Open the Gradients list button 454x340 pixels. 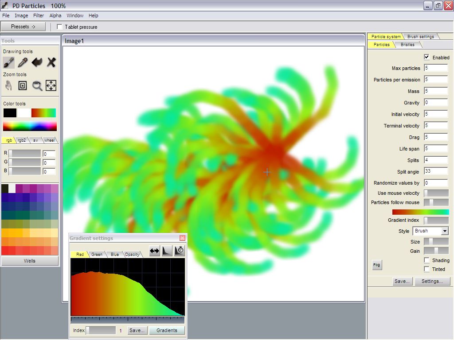click(167, 330)
